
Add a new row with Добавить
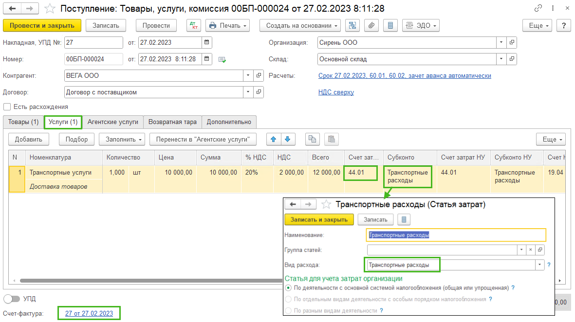[29, 139]
